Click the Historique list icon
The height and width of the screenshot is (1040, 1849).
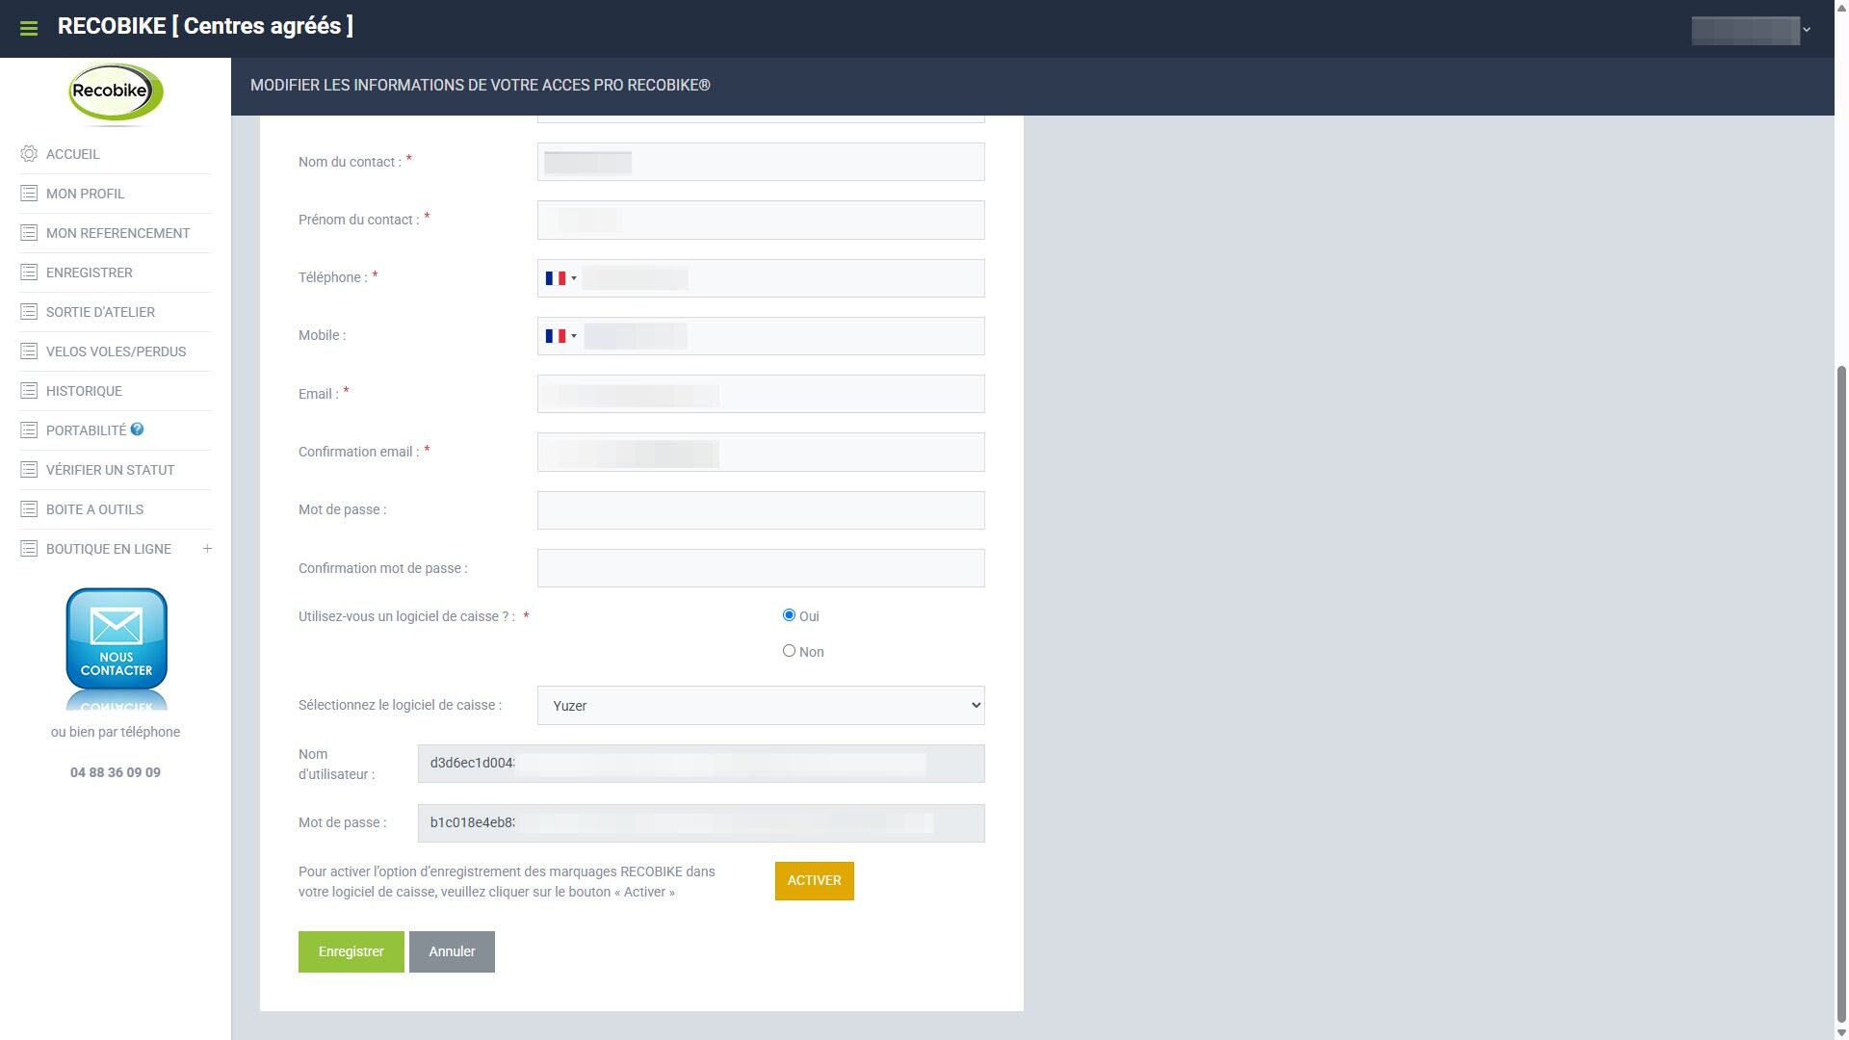(29, 391)
